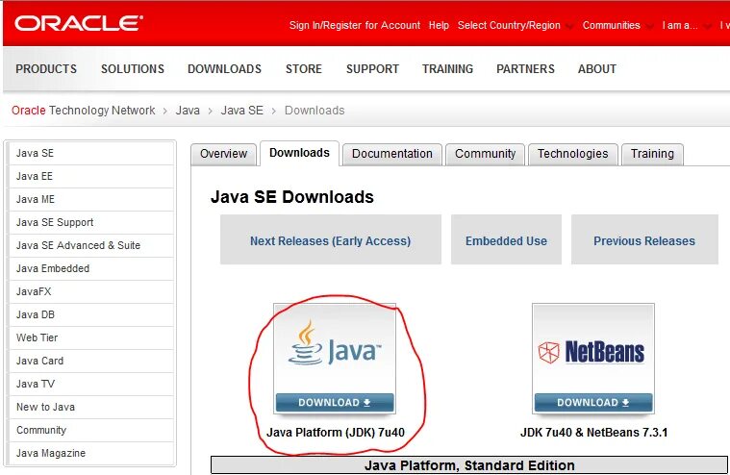Viewport: 730px width, 475px height.
Task: Switch to the Training tab
Action: [652, 154]
